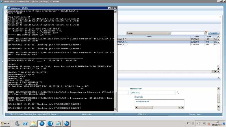The width and height of the screenshot is (226, 127).
Task: Open the light-blue window taskbar item
Action: 58,124
